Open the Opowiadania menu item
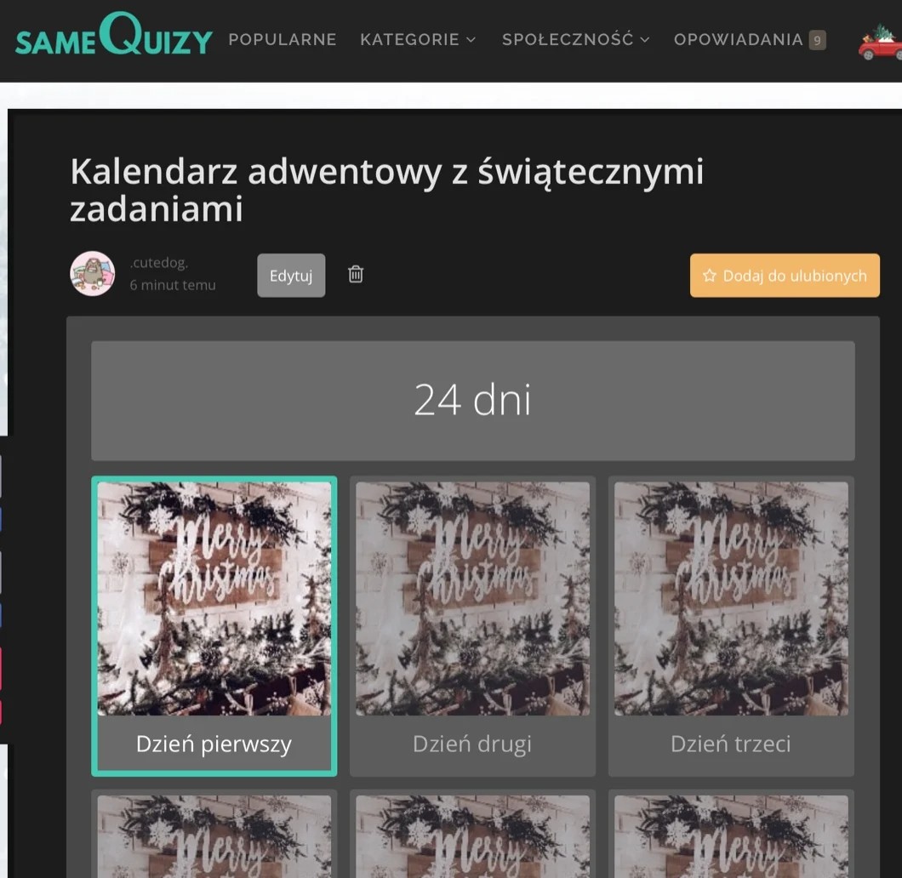The image size is (902, 878). [x=738, y=40]
